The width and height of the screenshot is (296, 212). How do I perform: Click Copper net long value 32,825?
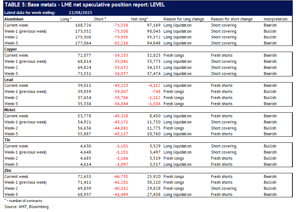(154, 55)
